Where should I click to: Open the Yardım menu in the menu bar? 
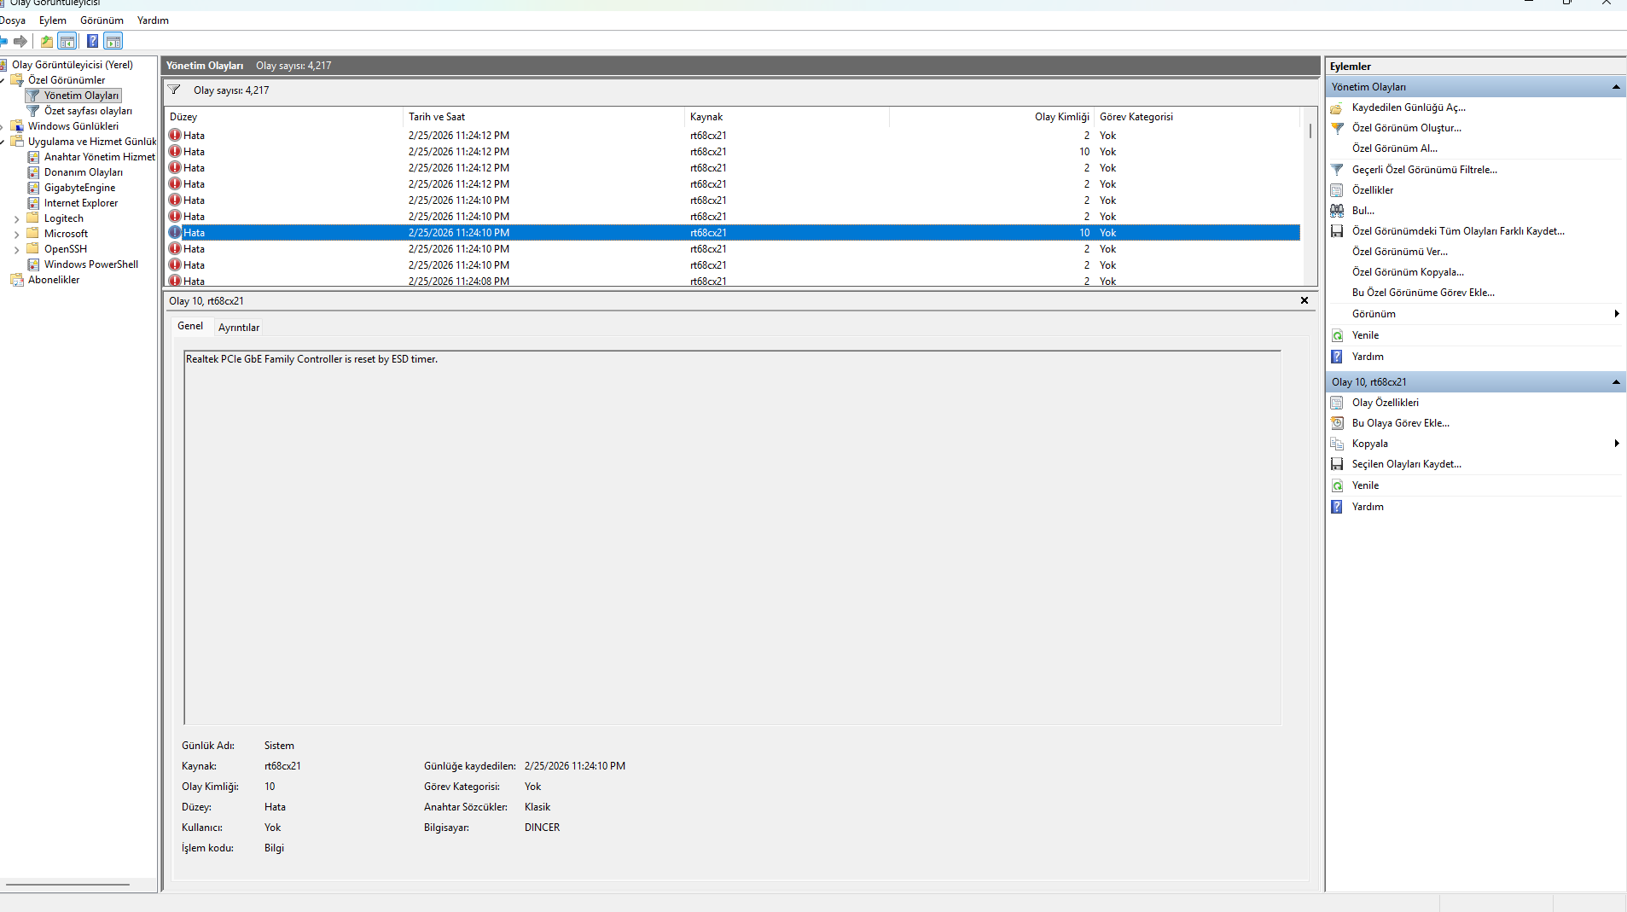click(153, 20)
